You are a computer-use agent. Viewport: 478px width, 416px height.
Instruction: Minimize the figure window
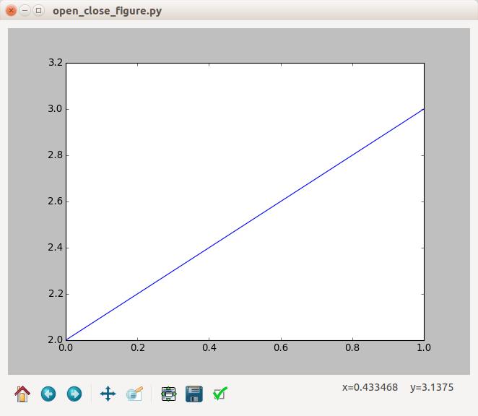click(x=25, y=11)
